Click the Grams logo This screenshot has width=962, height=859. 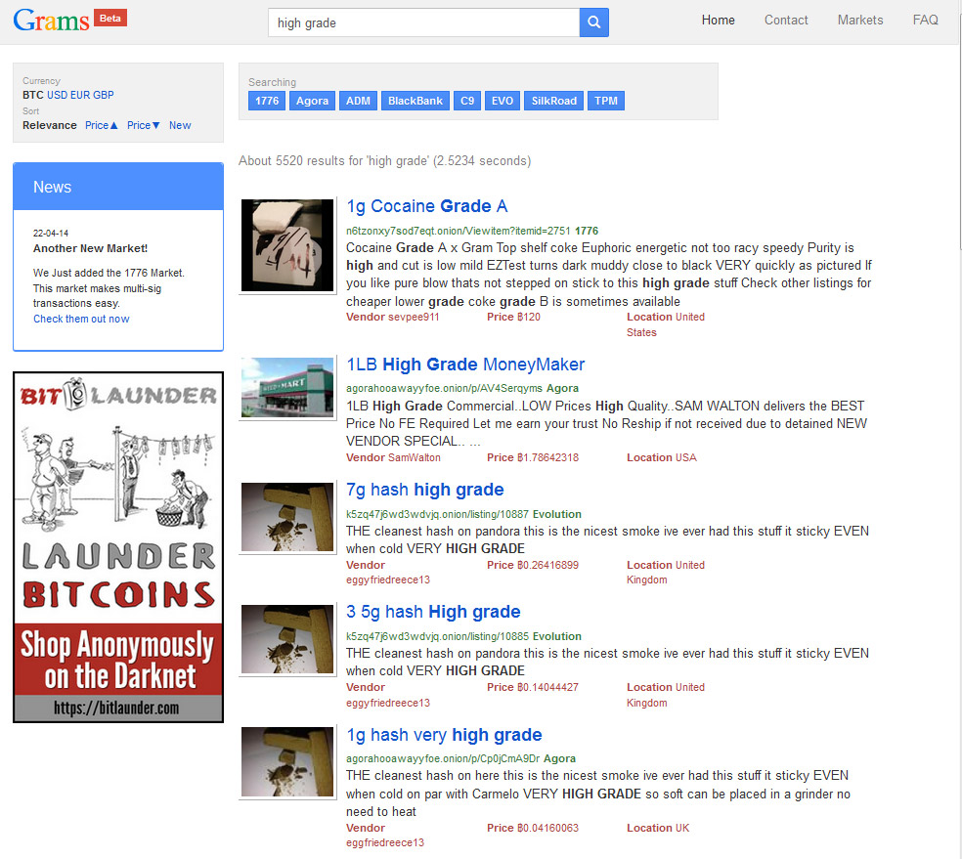coord(52,21)
